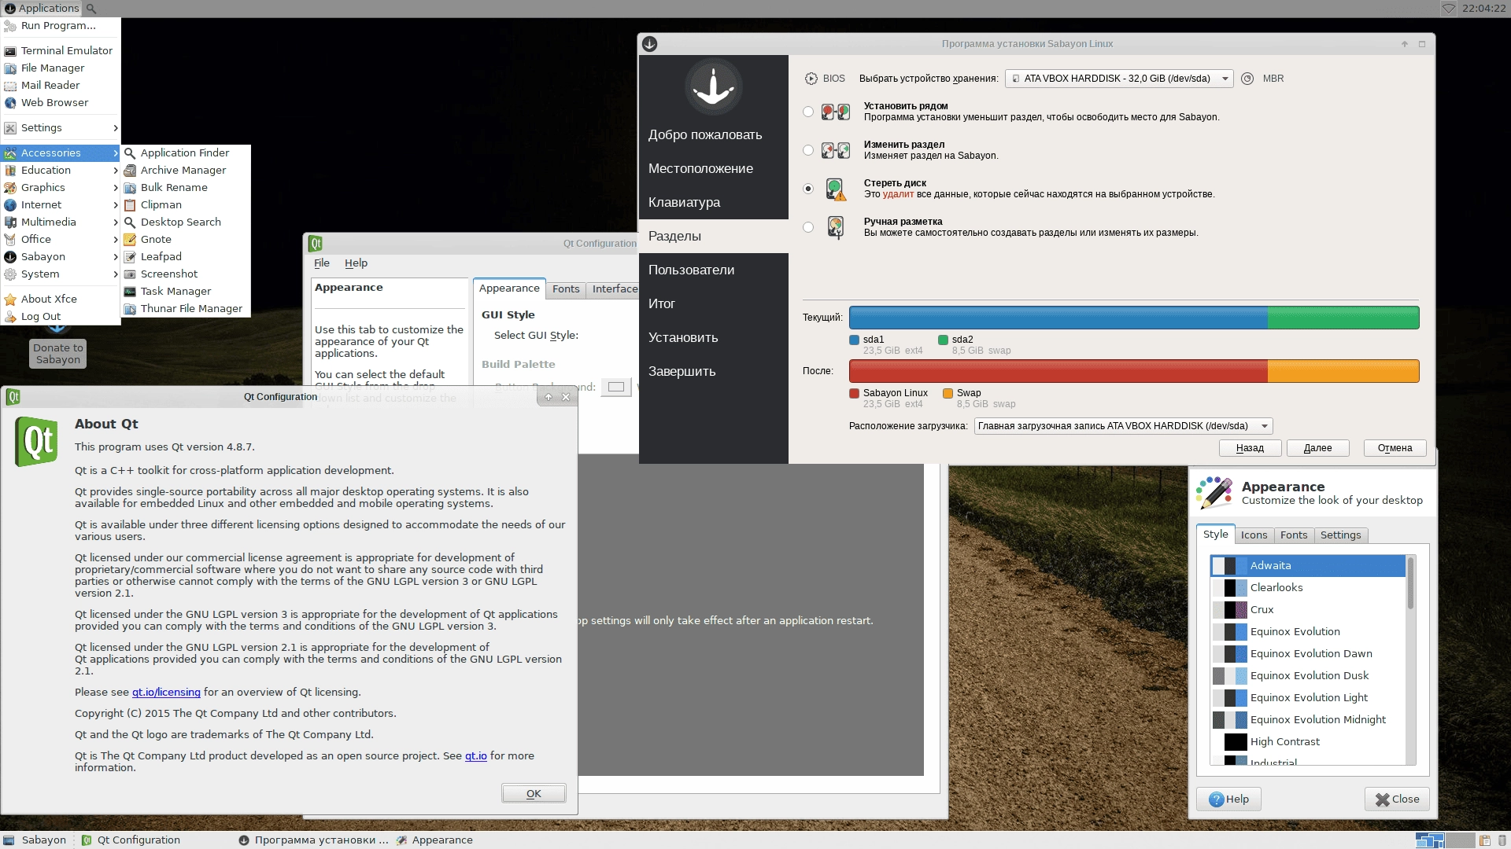Viewport: 1511px width, 849px height.
Task: Click OK in About Qt dialog
Action: point(534,794)
